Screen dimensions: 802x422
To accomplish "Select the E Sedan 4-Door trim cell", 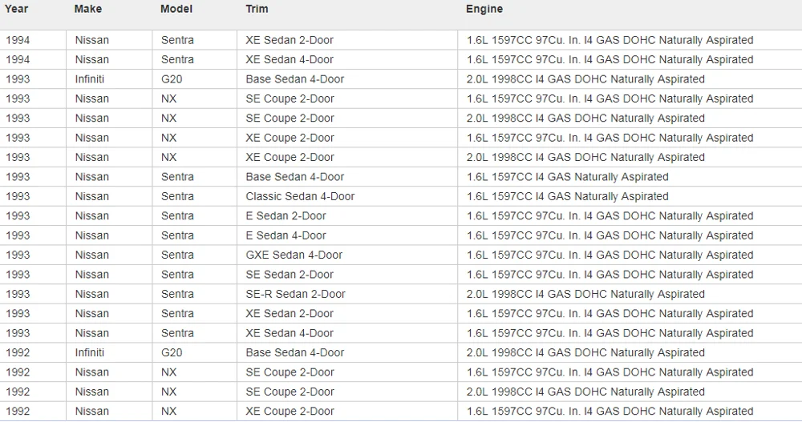I will (286, 235).
